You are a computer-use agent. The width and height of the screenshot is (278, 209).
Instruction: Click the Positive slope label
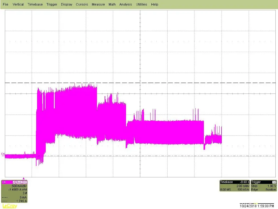click(271, 190)
